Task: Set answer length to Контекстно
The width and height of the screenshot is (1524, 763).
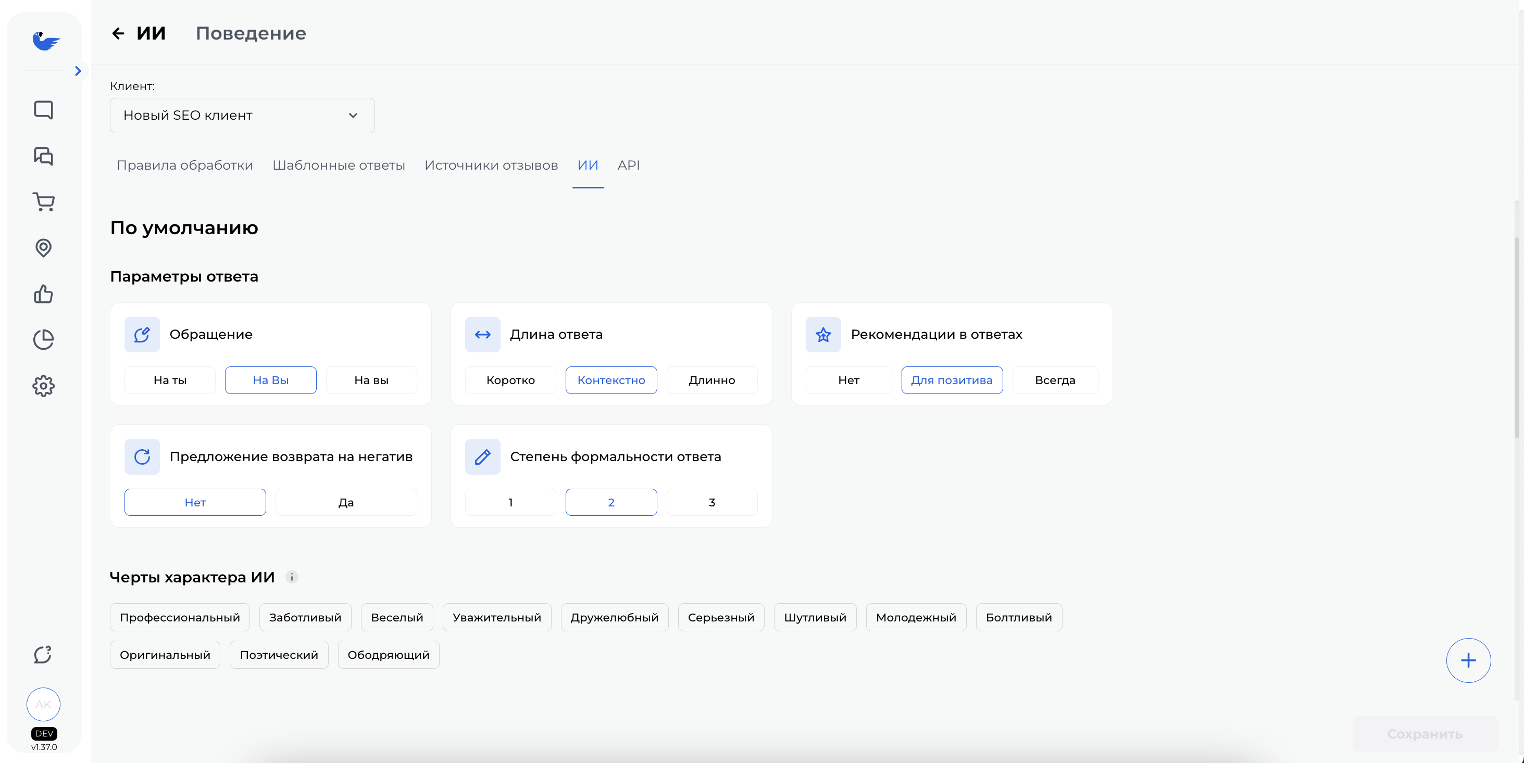Action: [x=611, y=380]
